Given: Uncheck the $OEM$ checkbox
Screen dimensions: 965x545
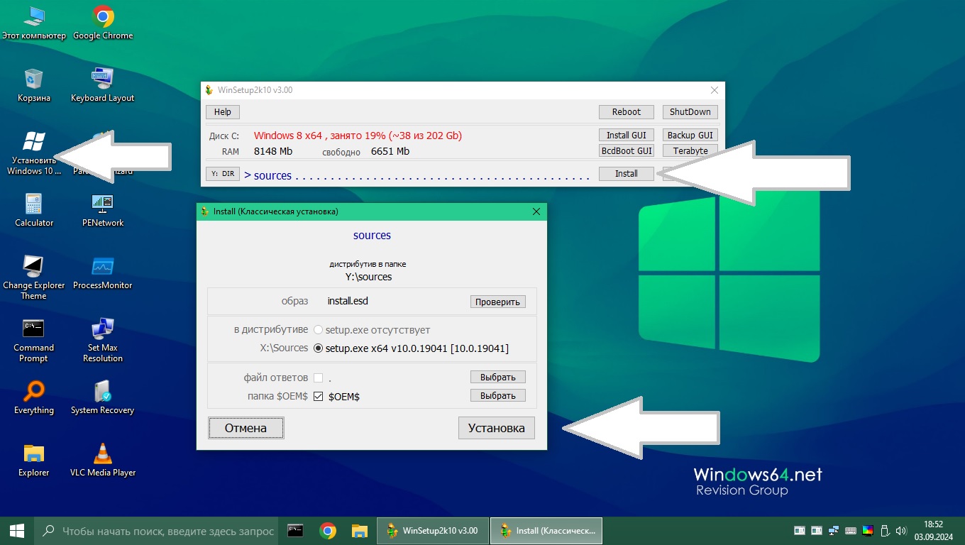Looking at the screenshot, I should tap(318, 397).
